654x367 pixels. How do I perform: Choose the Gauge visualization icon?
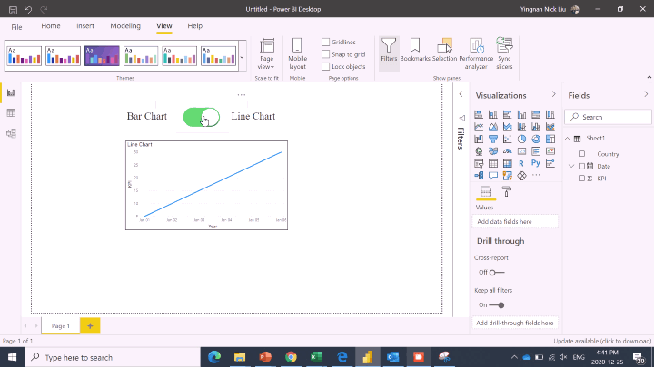pyautogui.click(x=507, y=151)
